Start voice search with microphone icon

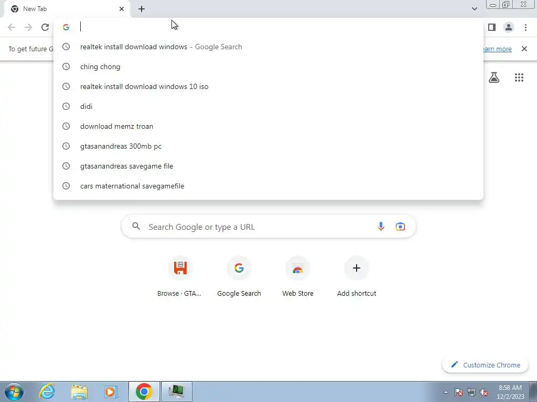point(381,226)
